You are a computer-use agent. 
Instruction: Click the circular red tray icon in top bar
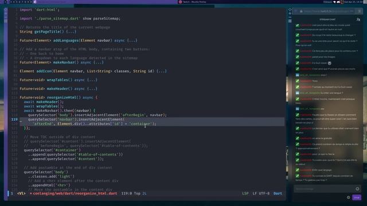point(342,2)
